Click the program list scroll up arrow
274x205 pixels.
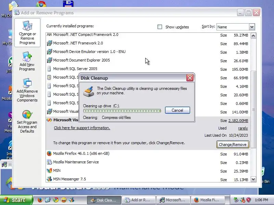click(253, 36)
